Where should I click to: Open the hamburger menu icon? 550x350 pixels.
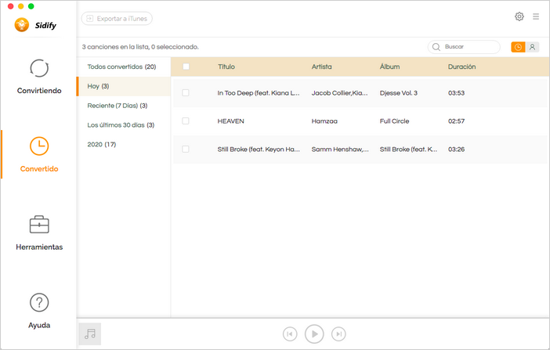[x=536, y=16]
